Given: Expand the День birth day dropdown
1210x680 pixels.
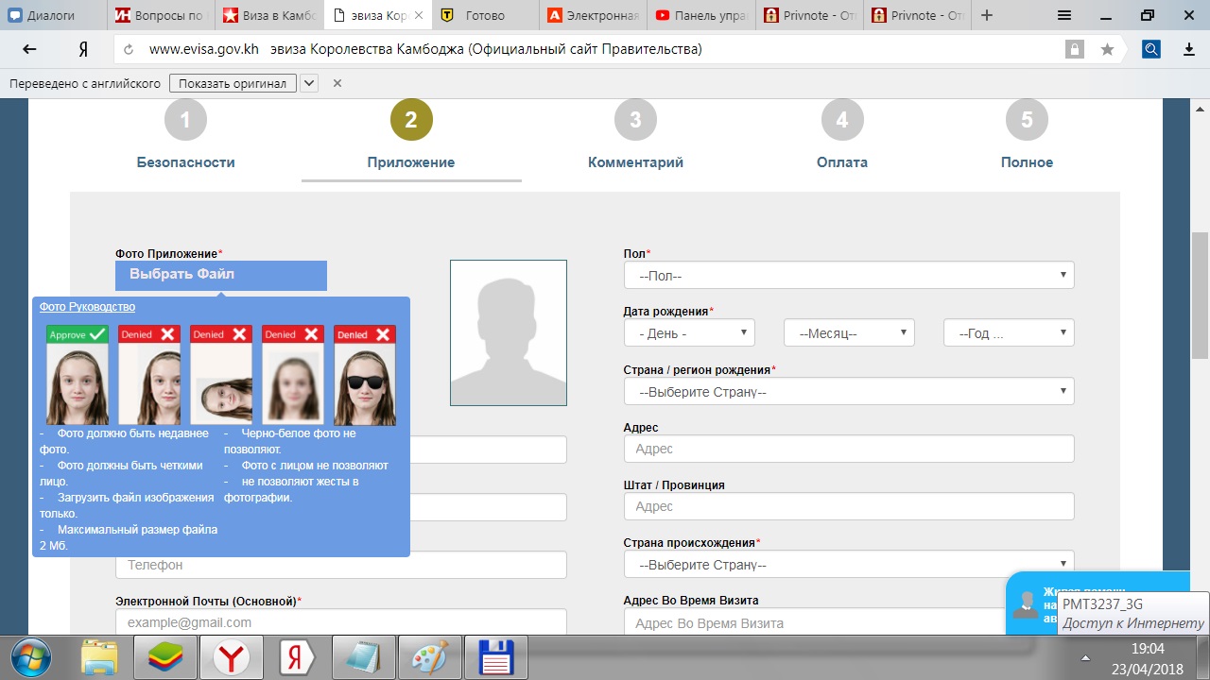Looking at the screenshot, I should click(x=689, y=332).
